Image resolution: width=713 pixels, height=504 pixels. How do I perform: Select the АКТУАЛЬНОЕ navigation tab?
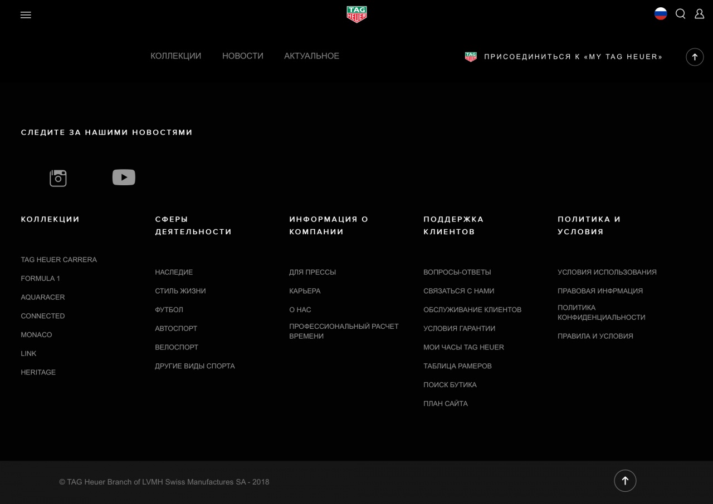[311, 56]
